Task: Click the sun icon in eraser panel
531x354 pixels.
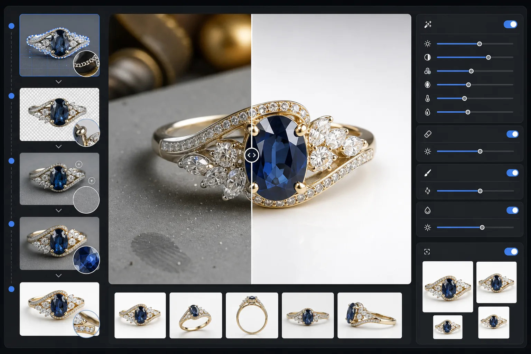Action: coord(428,151)
